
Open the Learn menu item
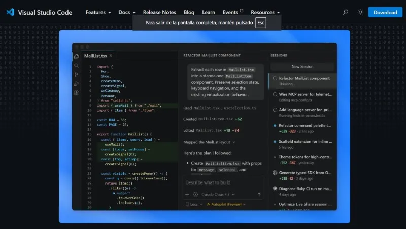click(209, 12)
